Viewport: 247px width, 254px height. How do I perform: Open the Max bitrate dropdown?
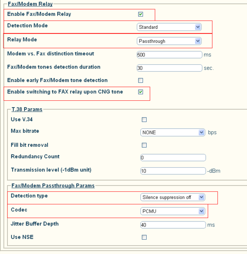tap(172, 133)
